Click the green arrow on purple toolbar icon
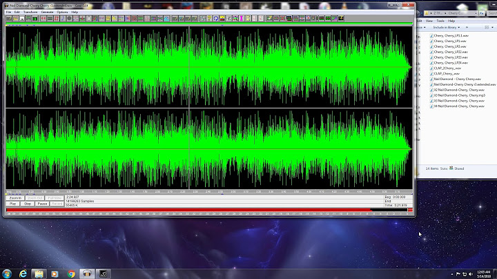 point(334,19)
